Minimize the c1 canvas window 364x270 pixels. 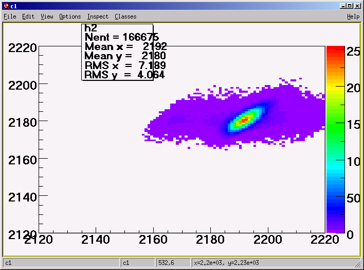click(x=342, y=6)
